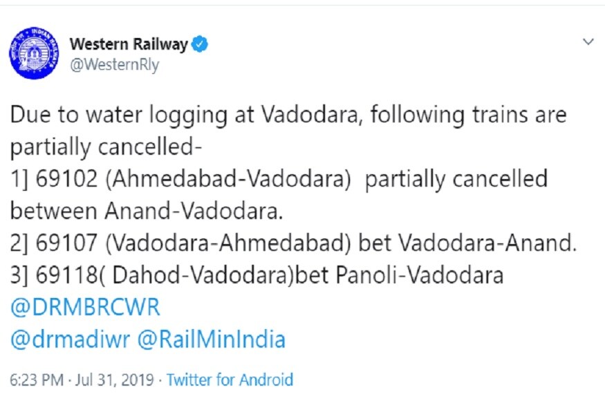Select train number 69102 in the tweet
The height and width of the screenshot is (403, 605).
(x=66, y=179)
